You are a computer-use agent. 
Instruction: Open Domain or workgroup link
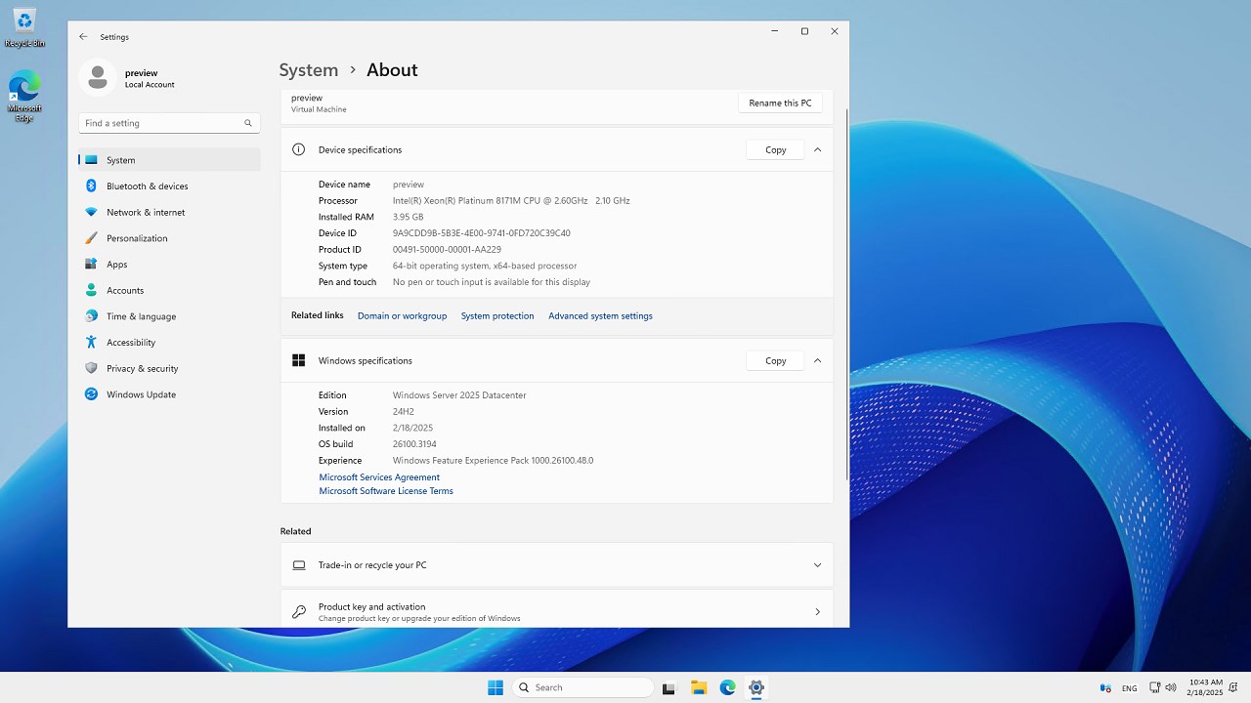(x=402, y=316)
